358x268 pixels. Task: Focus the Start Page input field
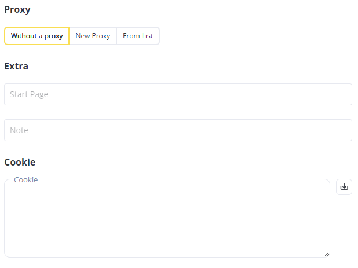[x=178, y=94]
